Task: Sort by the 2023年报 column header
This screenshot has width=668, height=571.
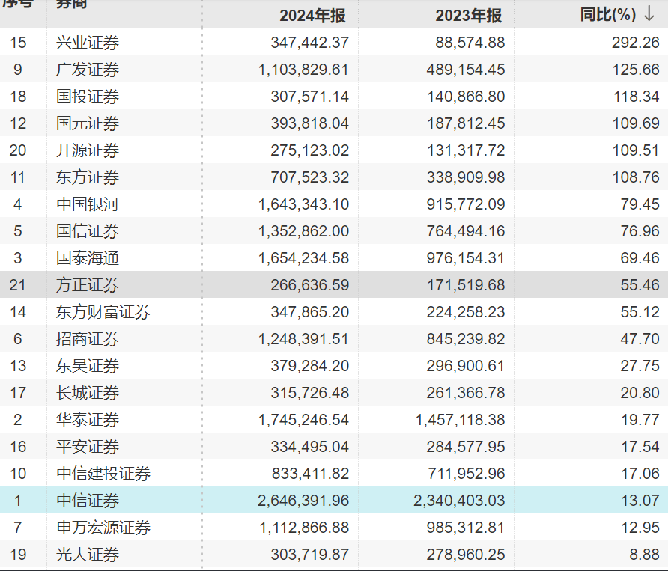Action: click(468, 15)
